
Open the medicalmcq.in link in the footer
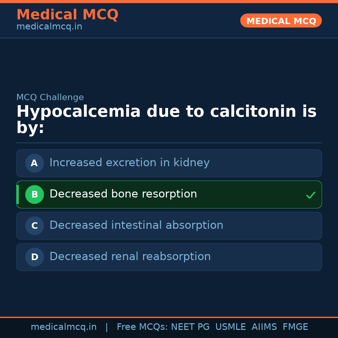click(x=64, y=327)
